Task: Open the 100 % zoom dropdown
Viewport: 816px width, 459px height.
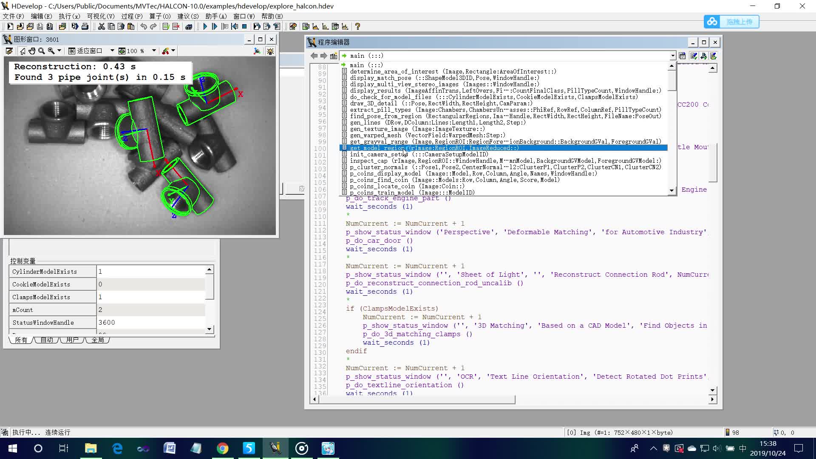Action: 154,51
